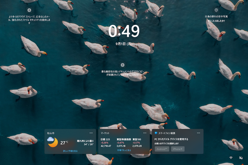Click the 気に入りましたか? prompt
Image resolution: width=248 pixels, height=165 pixels.
click(216, 21)
